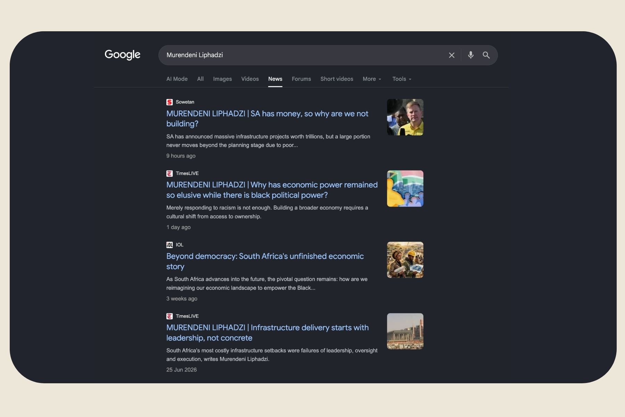Click the Infrastructure delivery article thumbnail
Viewport: 625px width, 417px height.
coord(405,331)
